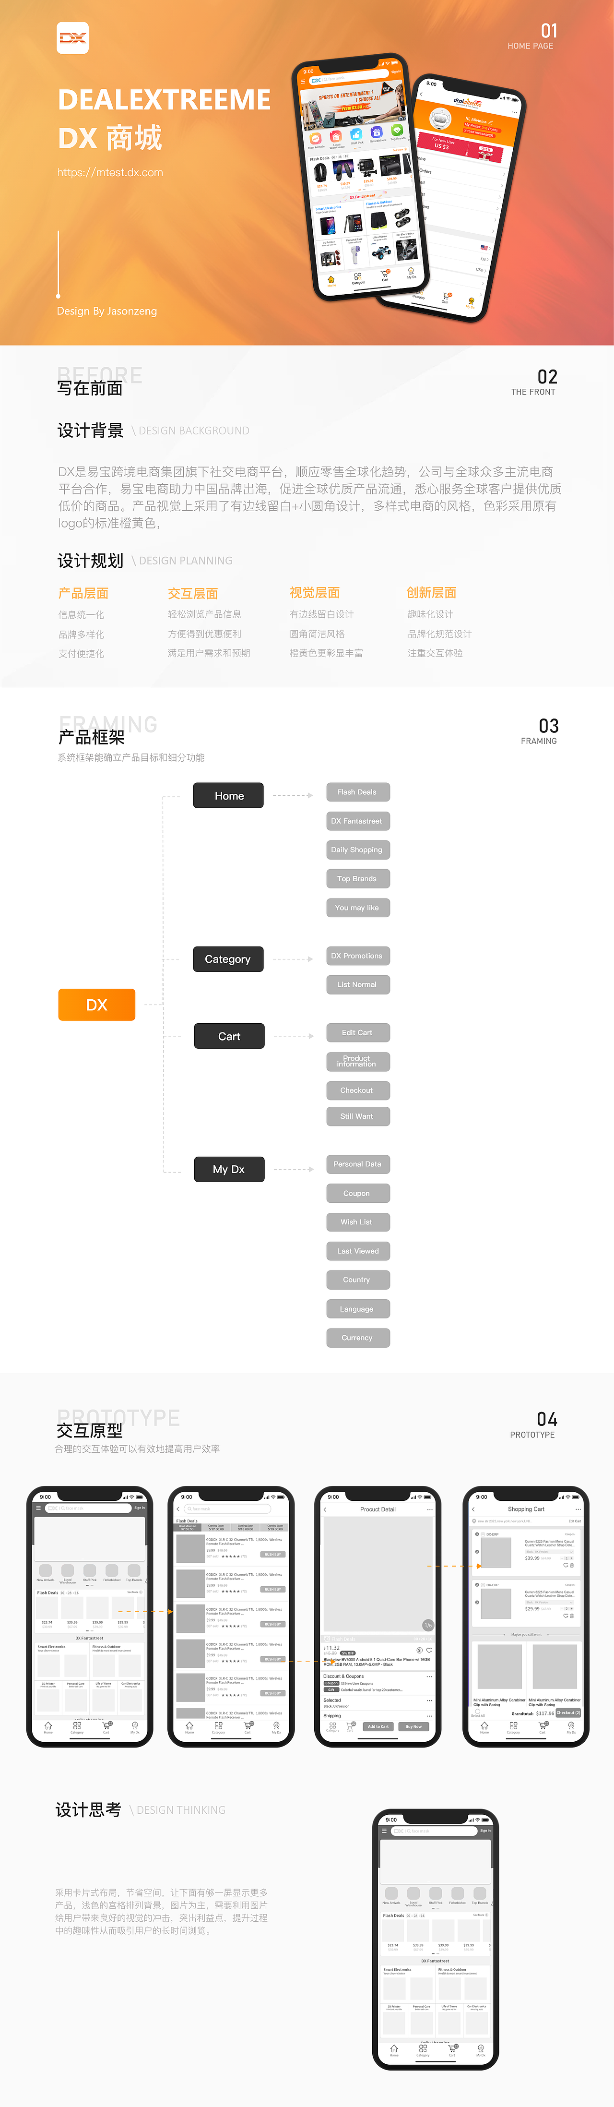This screenshot has width=614, height=2107.
Task: Tap the wishlist heart on Product Detail
Action: (x=428, y=1650)
